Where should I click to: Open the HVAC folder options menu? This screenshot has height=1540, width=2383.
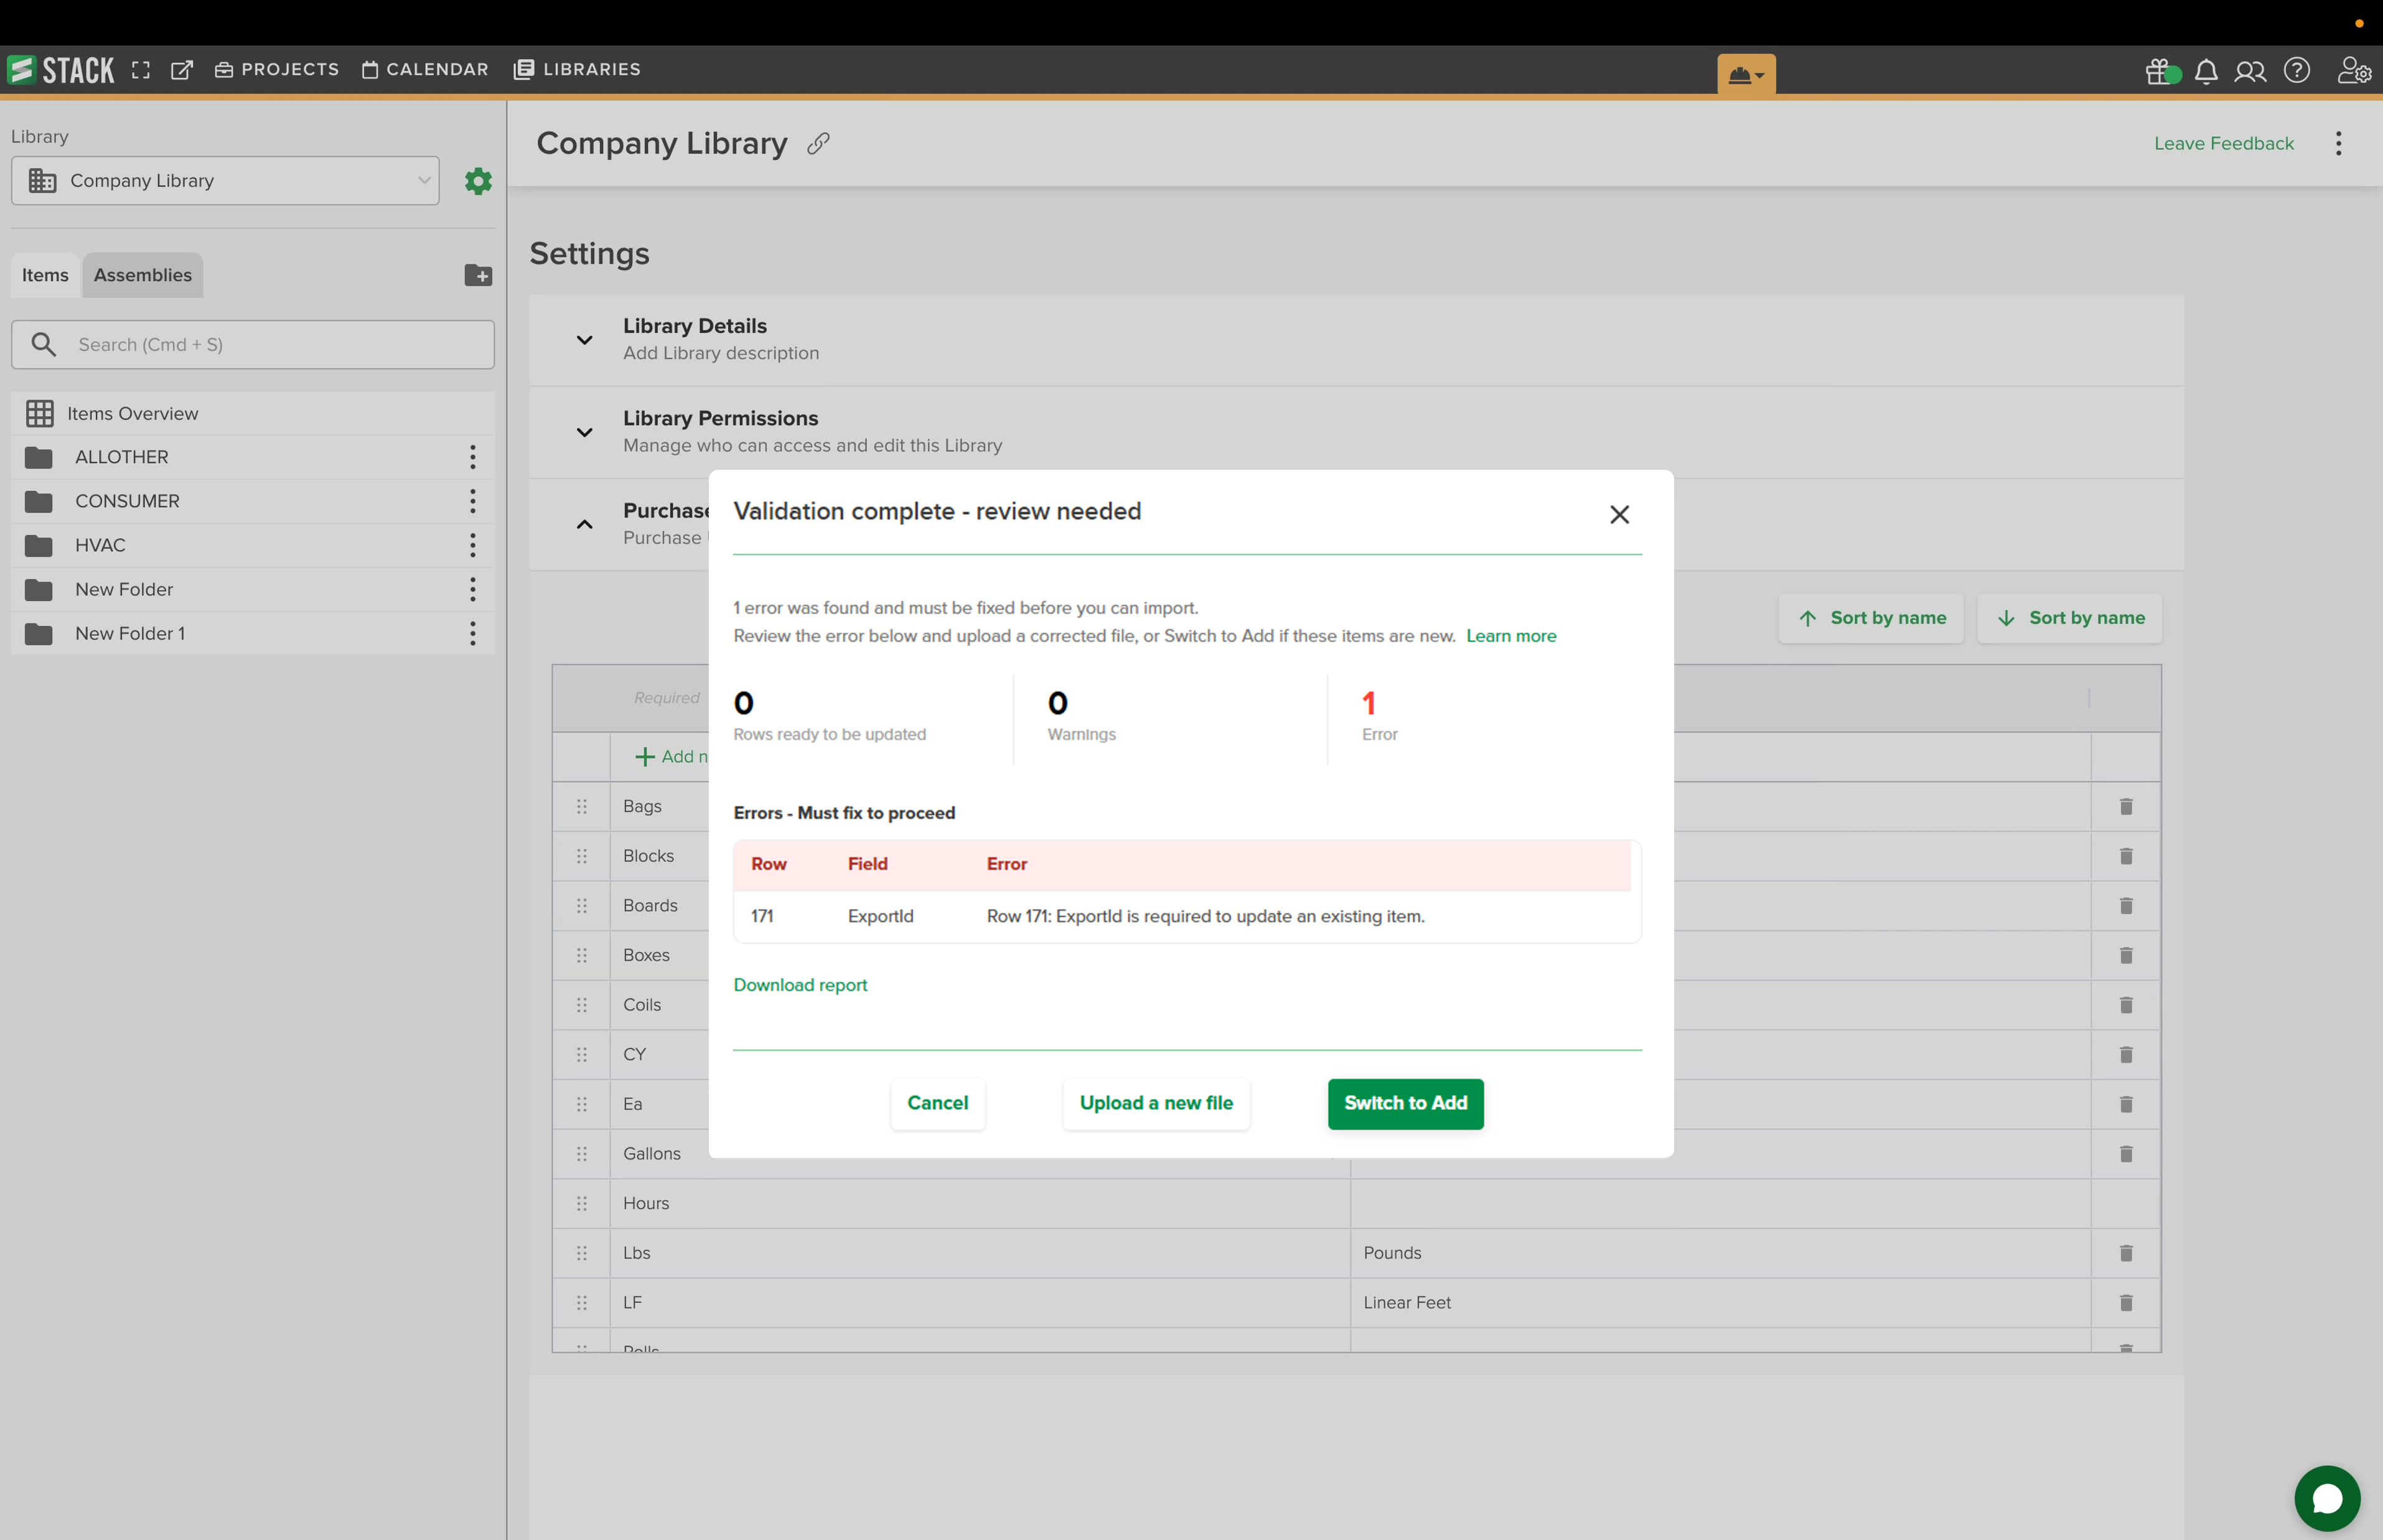pyautogui.click(x=473, y=545)
